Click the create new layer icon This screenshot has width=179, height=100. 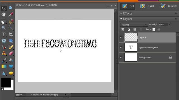click(x=123, y=30)
